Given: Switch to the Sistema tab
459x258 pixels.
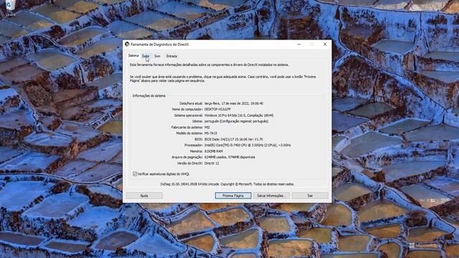Looking at the screenshot, I should point(133,56).
